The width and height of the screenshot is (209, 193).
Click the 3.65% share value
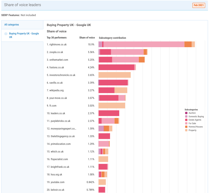(x=91, y=75)
